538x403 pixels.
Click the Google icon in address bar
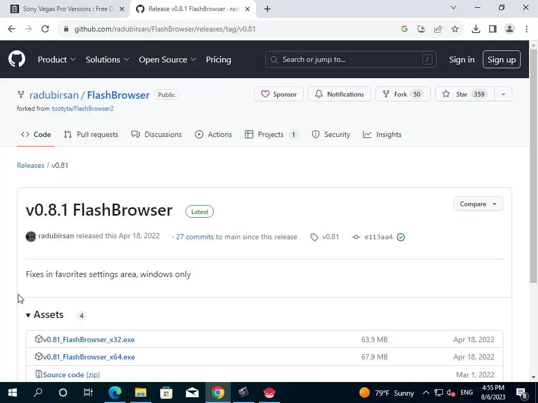(x=404, y=29)
